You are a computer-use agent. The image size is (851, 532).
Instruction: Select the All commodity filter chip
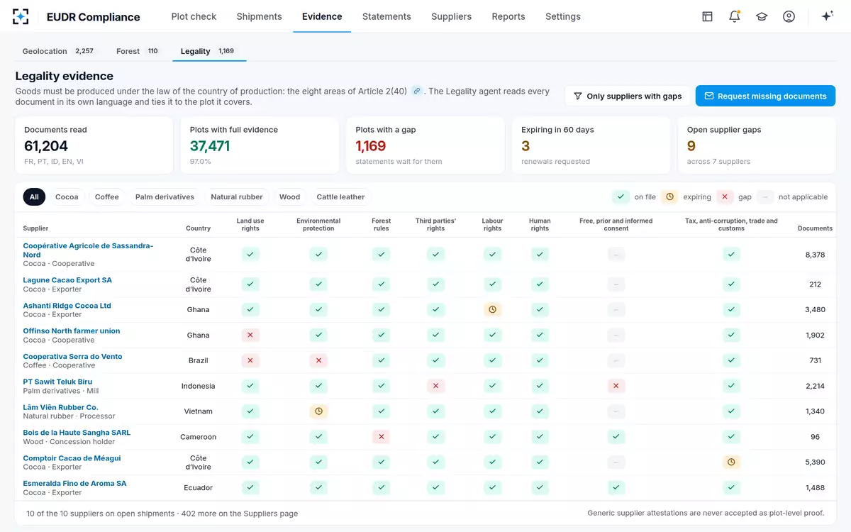click(x=34, y=197)
